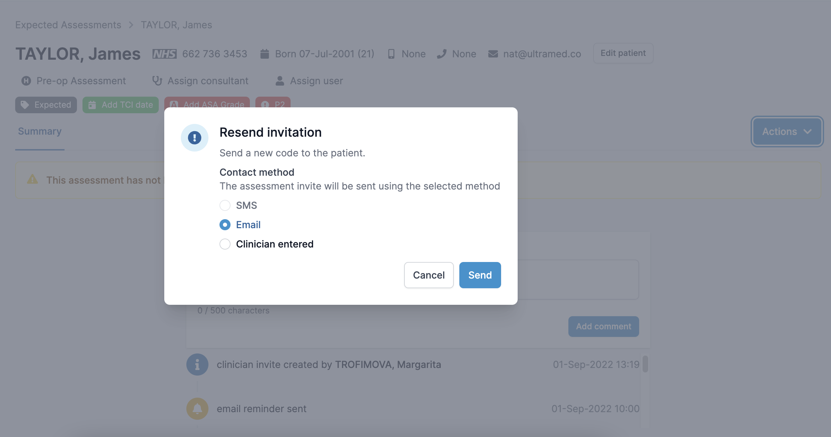831x437 pixels.
Task: Click the breadcrumb chevron after Expected Assessments
Action: coord(131,25)
